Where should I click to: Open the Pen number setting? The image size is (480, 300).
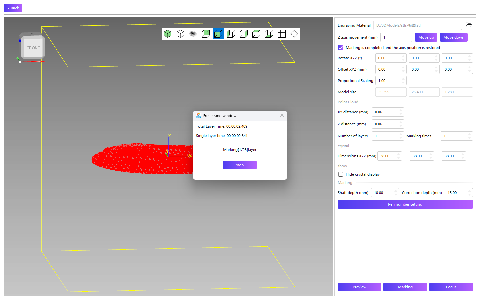point(405,204)
